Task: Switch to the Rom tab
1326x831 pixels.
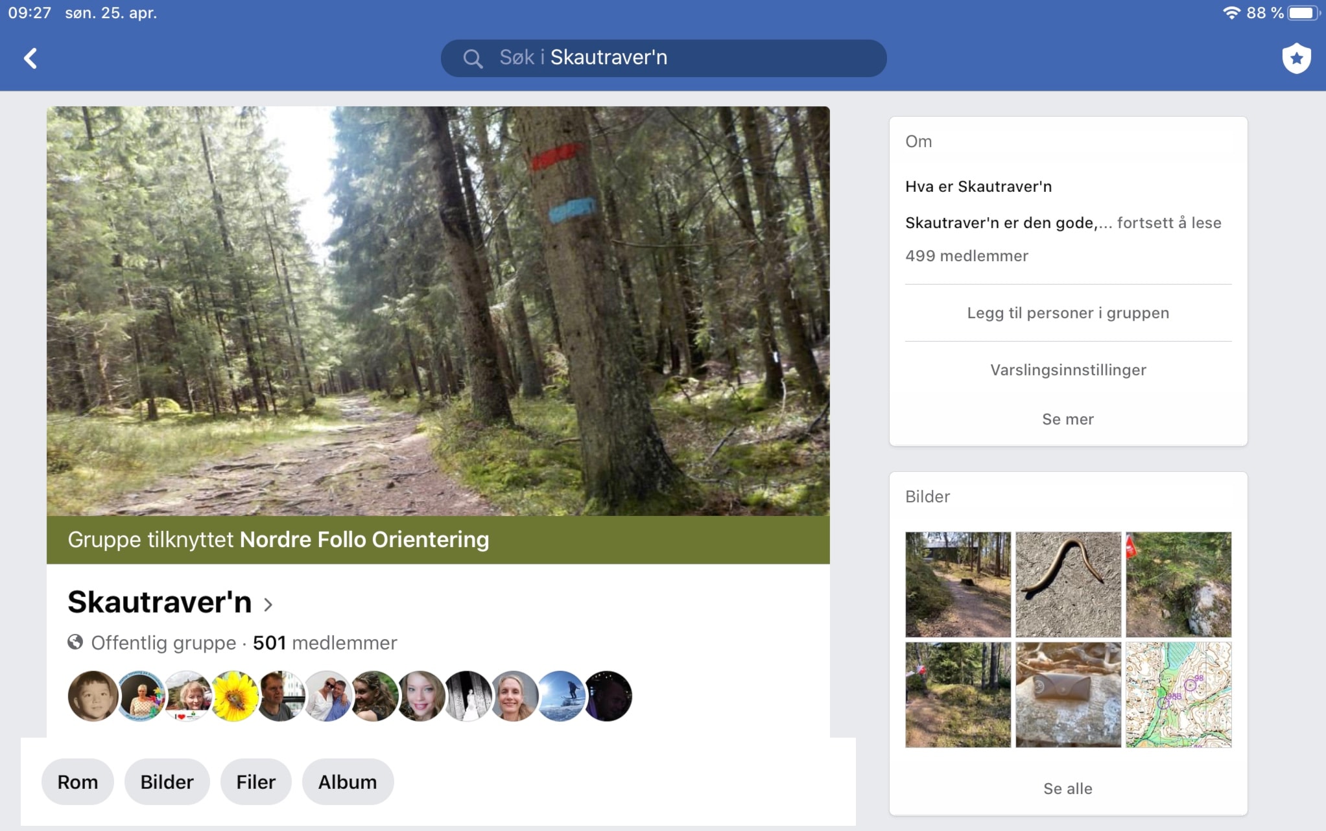Action: [78, 782]
